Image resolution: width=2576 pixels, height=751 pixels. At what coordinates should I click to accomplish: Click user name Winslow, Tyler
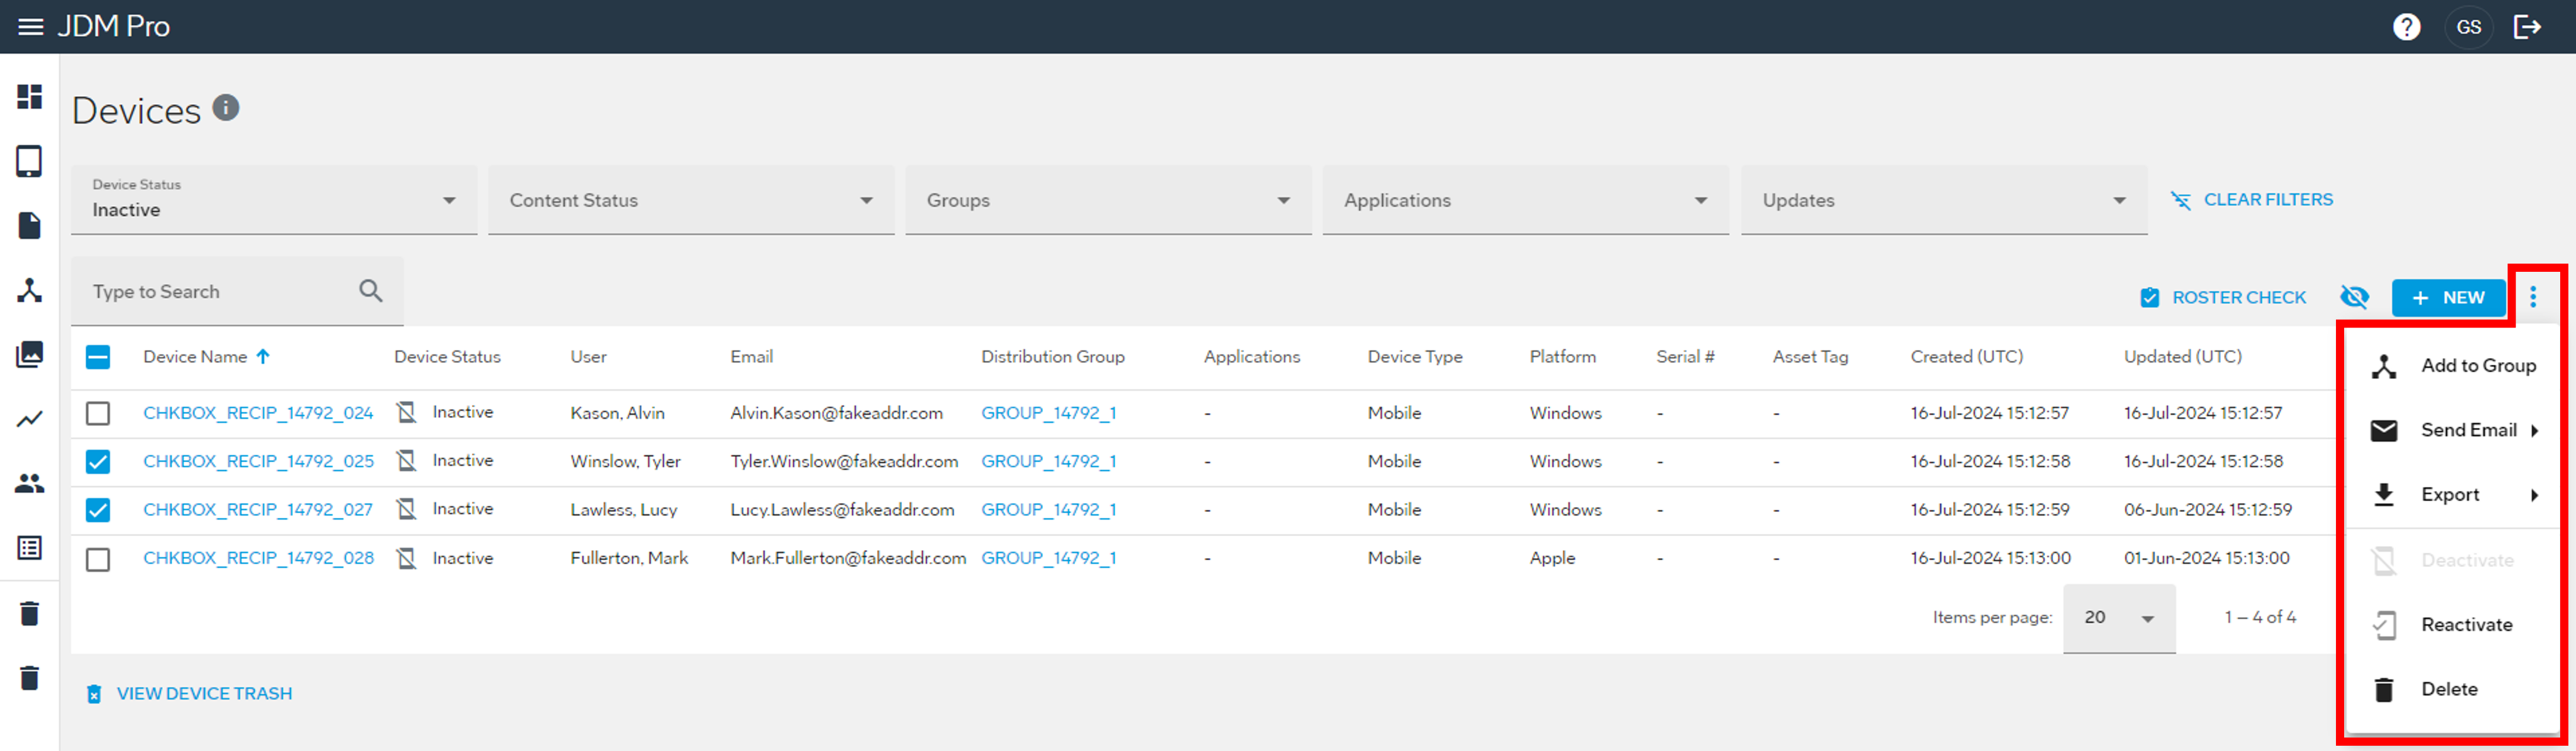(625, 461)
